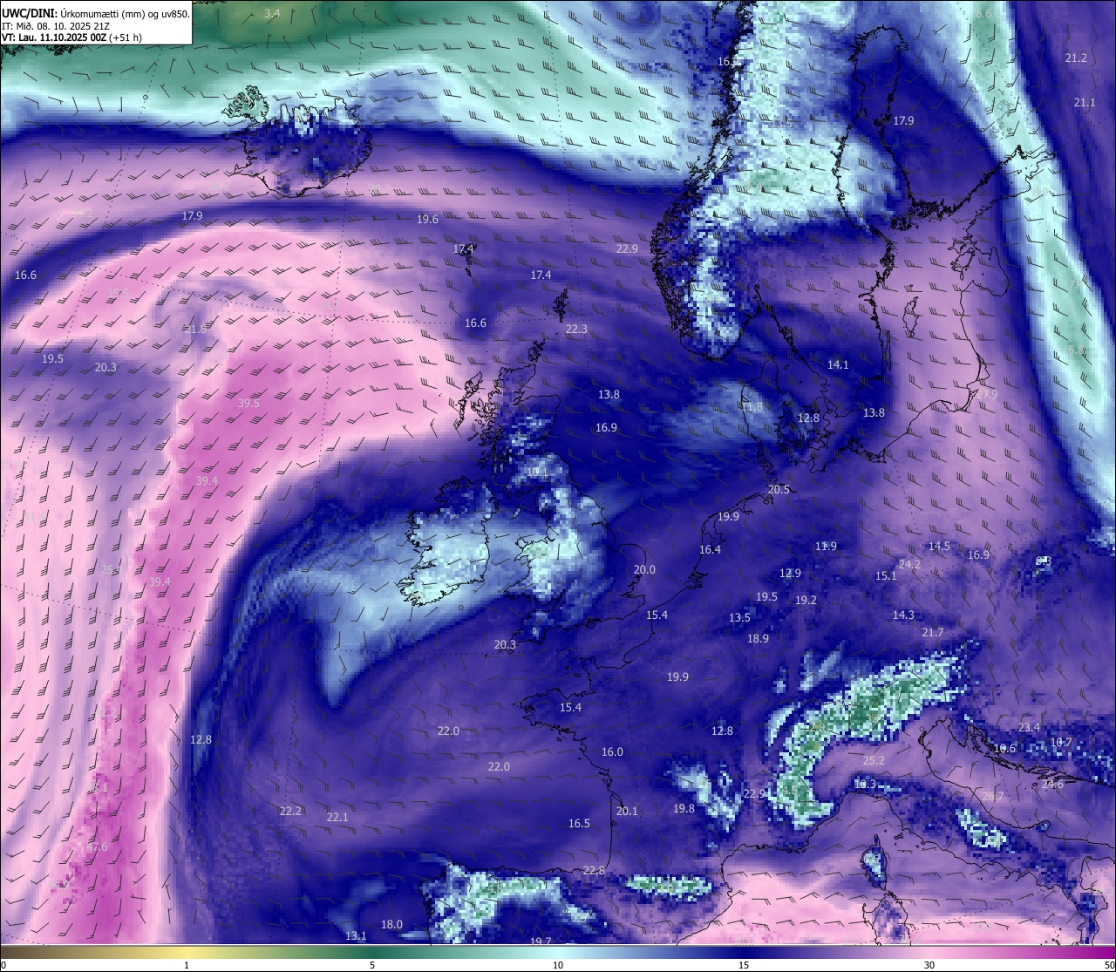Click the map value 21.8
The image size is (1116, 972).
click(195, 329)
